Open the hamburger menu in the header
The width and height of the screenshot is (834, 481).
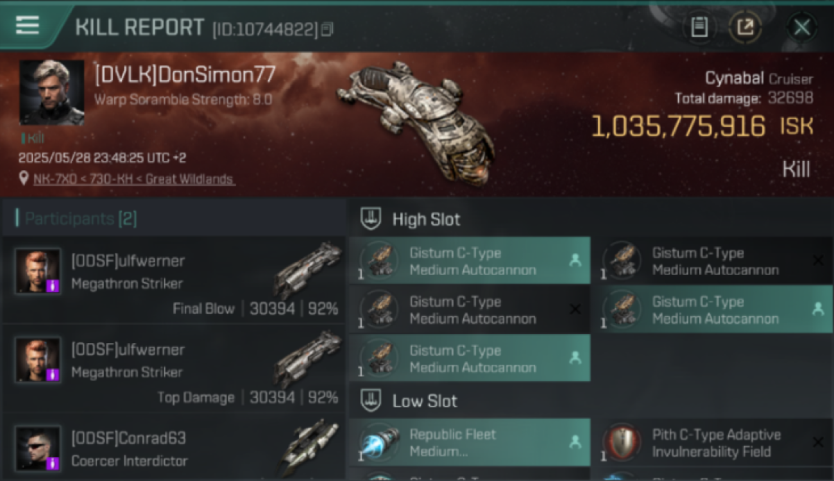tap(27, 26)
